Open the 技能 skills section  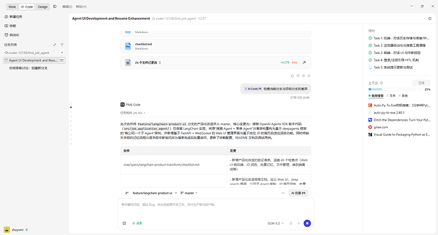pos(10,25)
